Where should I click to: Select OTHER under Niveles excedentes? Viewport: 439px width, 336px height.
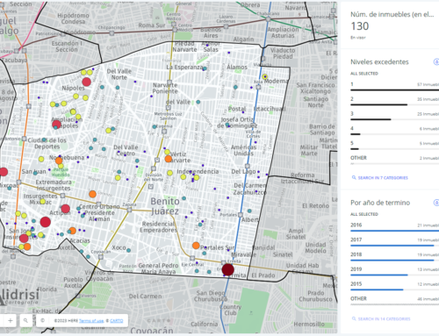(x=395, y=160)
